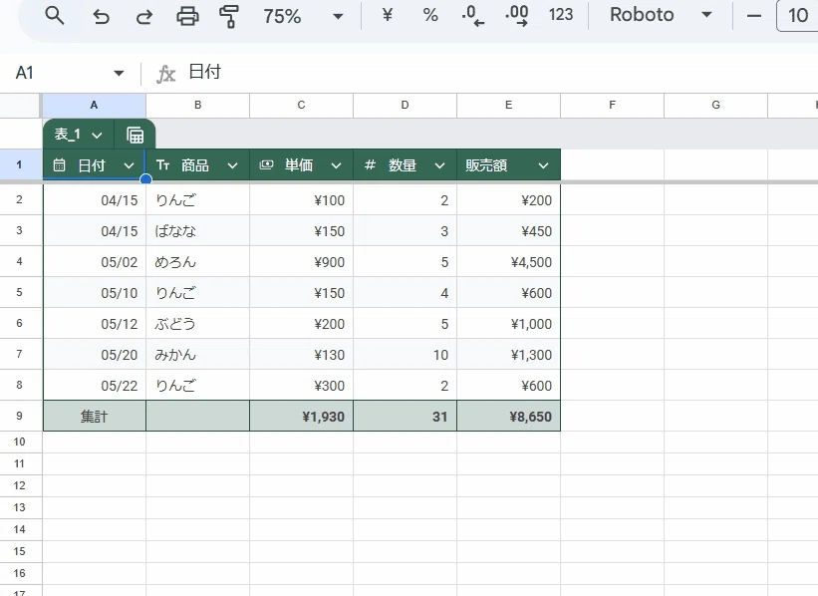Open the 商品 column dropdown
Viewport: 818px width, 596px height.
[233, 166]
